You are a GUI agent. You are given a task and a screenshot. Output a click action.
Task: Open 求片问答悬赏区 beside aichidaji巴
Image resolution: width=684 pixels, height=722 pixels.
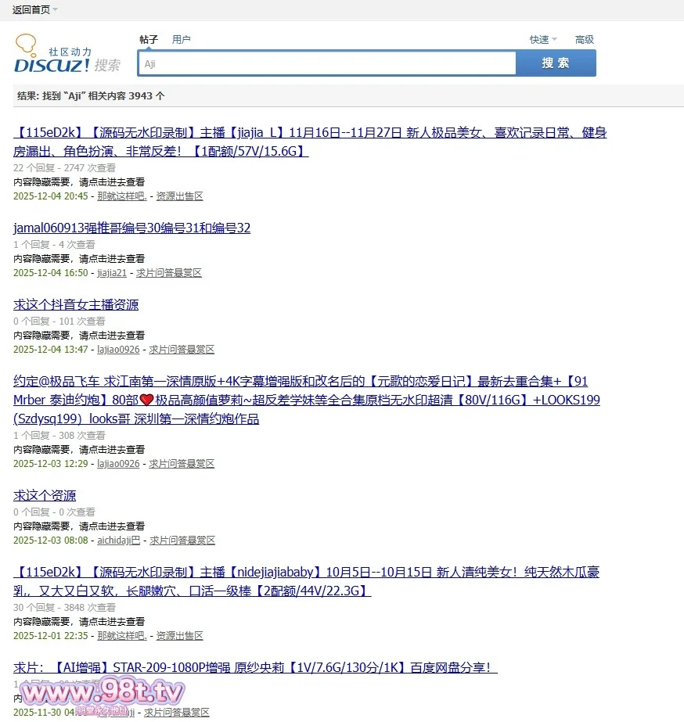point(182,541)
